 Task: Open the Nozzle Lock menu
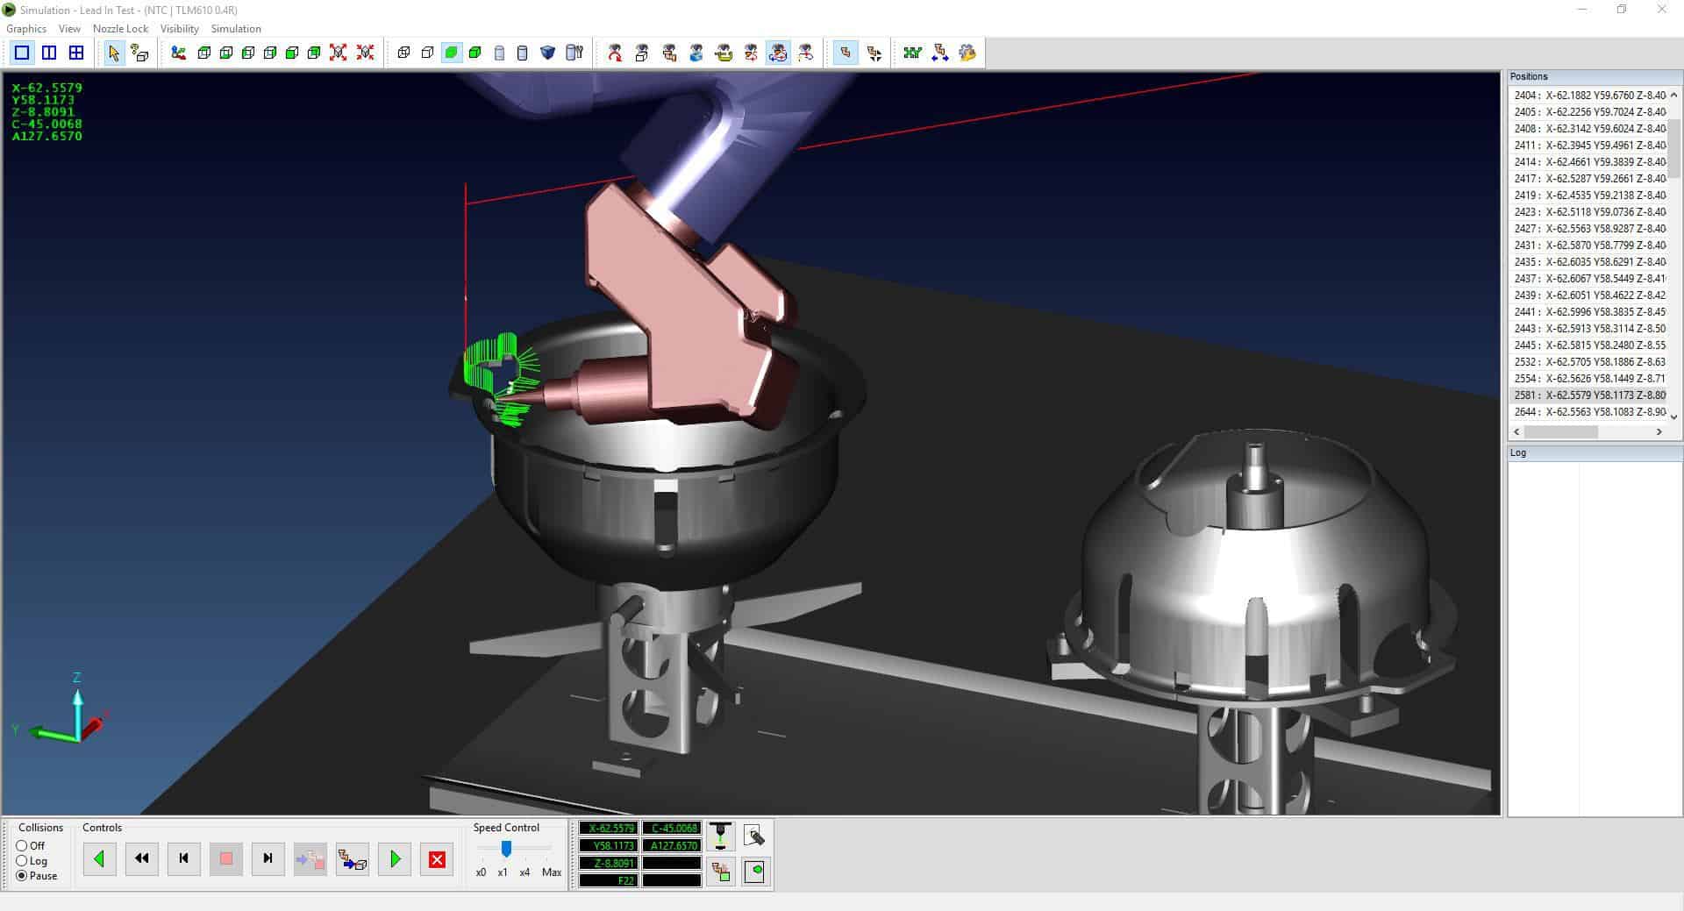121,29
